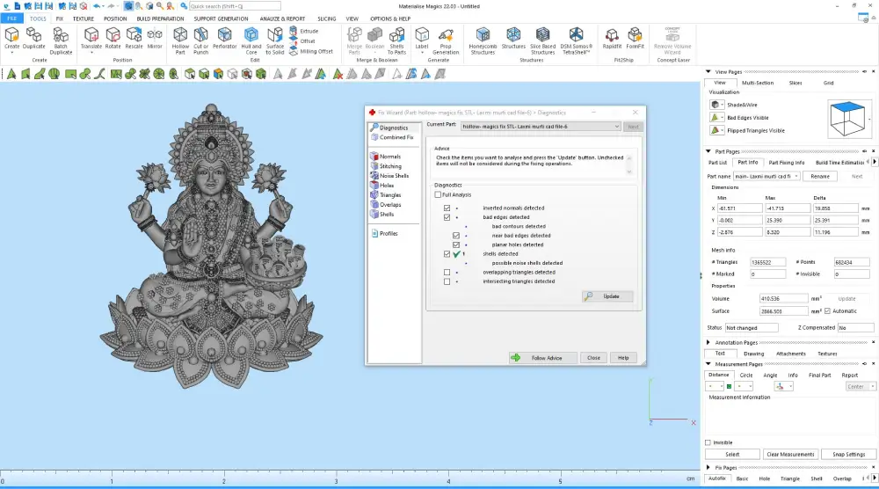This screenshot has height=489, width=879.
Task: Open the SUPPORT GENERATION ribbon tab
Action: (221, 18)
